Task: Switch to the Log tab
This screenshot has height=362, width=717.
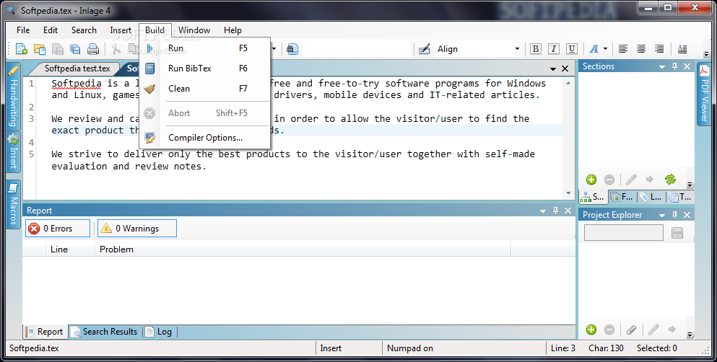Action: click(x=159, y=332)
